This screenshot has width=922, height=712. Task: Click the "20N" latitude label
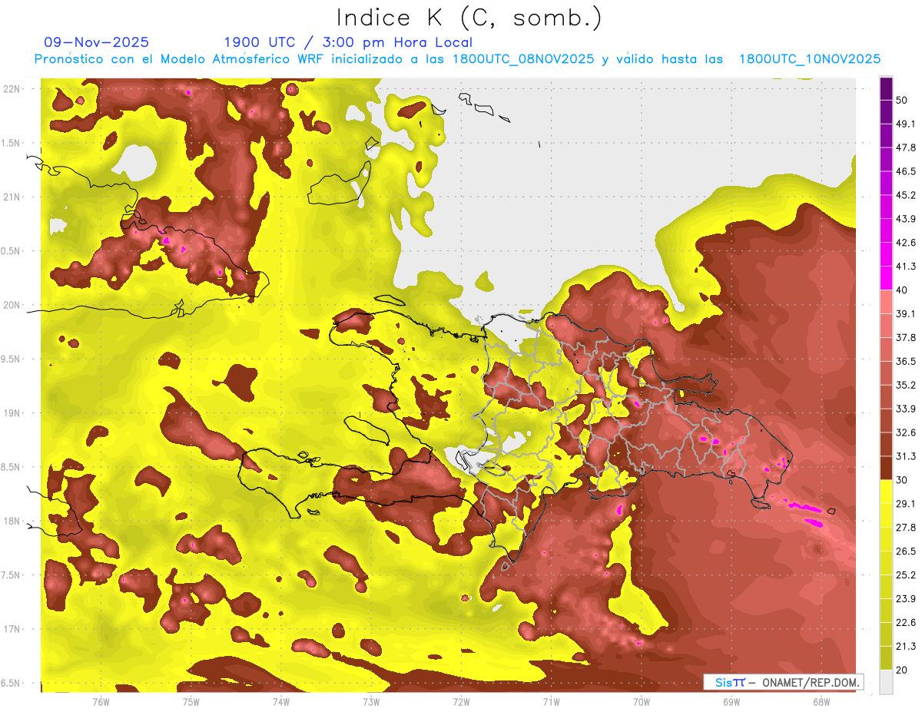(13, 305)
